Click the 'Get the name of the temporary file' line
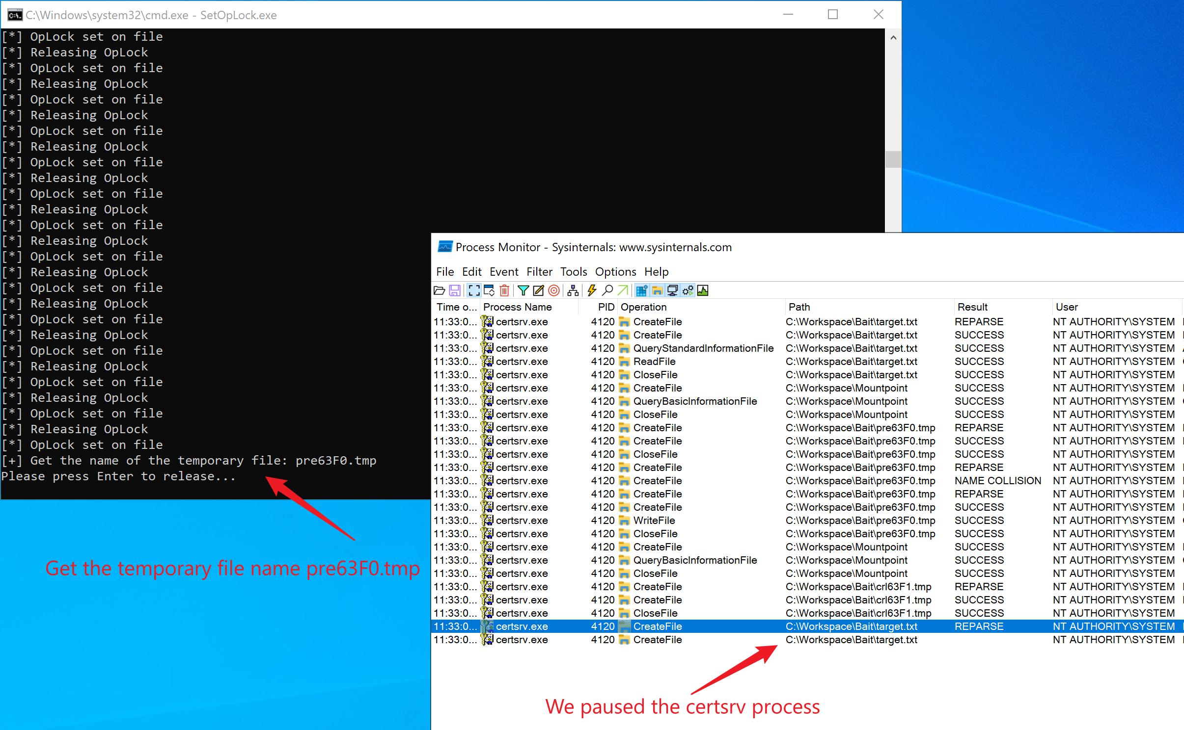The height and width of the screenshot is (730, 1184). tap(189, 461)
